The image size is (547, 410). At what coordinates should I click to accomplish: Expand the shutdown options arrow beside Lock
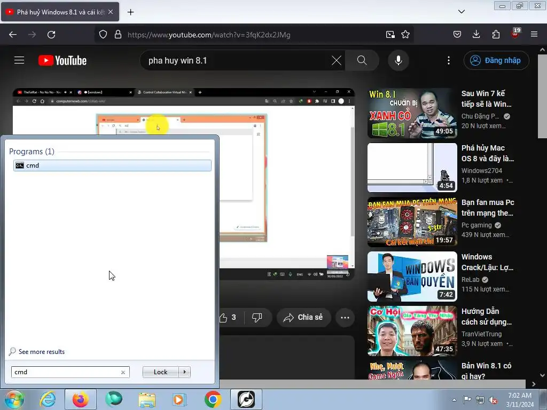coord(184,372)
